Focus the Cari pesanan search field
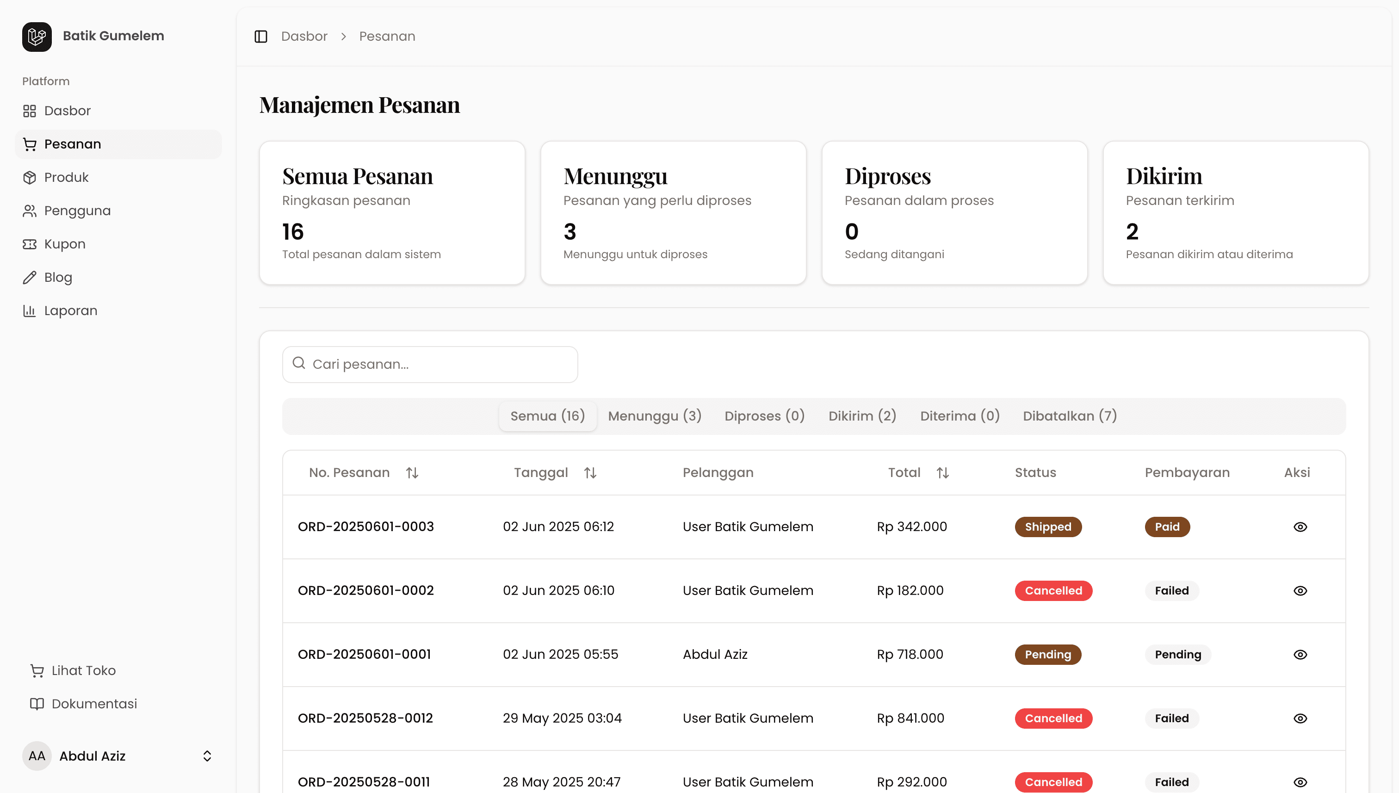The height and width of the screenshot is (793, 1399). (x=430, y=365)
